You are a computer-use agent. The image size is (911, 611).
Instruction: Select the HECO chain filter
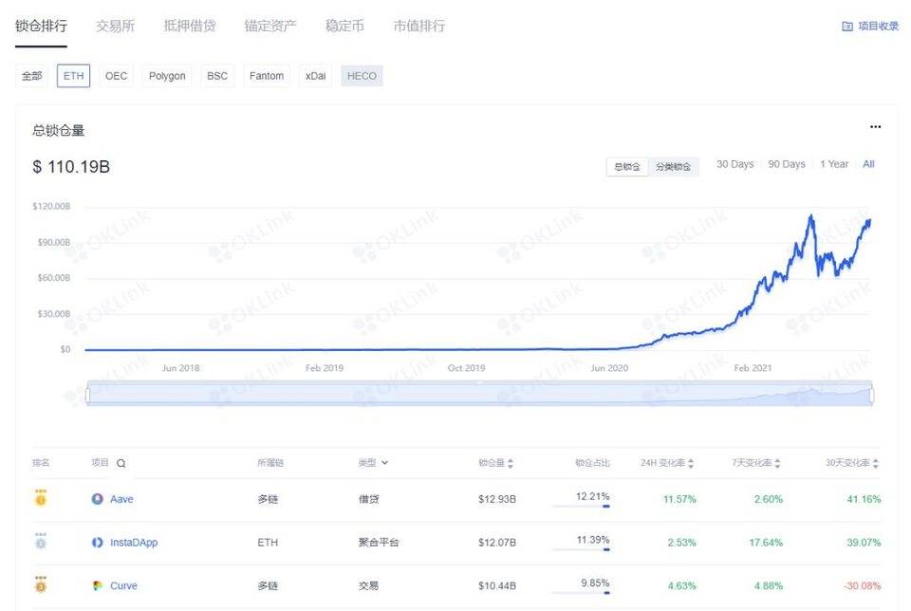(x=362, y=76)
